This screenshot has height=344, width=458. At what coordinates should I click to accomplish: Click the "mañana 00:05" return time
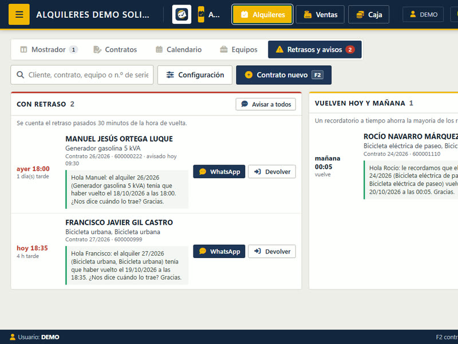click(x=327, y=163)
